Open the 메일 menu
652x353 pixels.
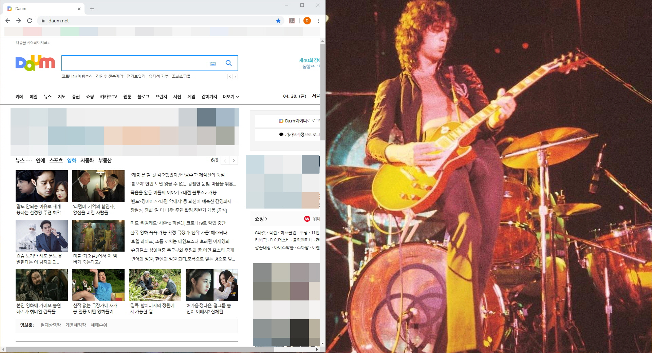coord(34,97)
